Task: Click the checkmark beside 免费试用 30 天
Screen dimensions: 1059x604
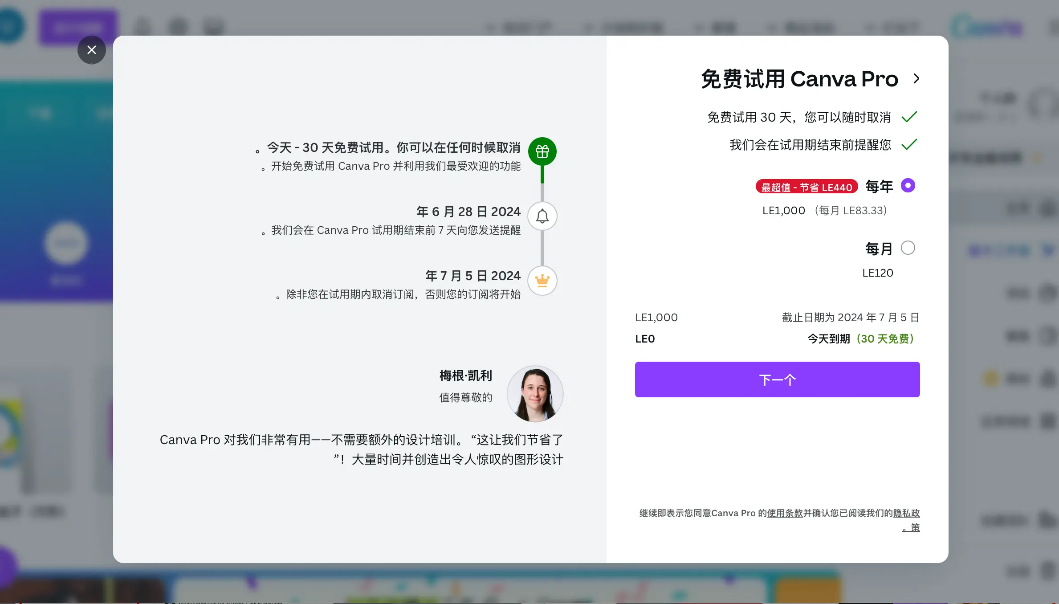Action: (909, 117)
